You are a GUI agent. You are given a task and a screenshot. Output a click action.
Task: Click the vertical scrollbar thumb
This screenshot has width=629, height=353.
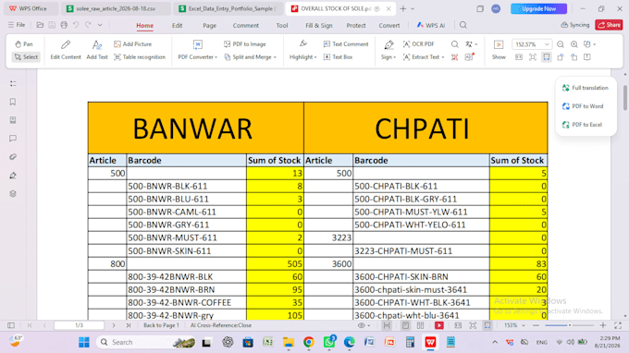pos(625,97)
